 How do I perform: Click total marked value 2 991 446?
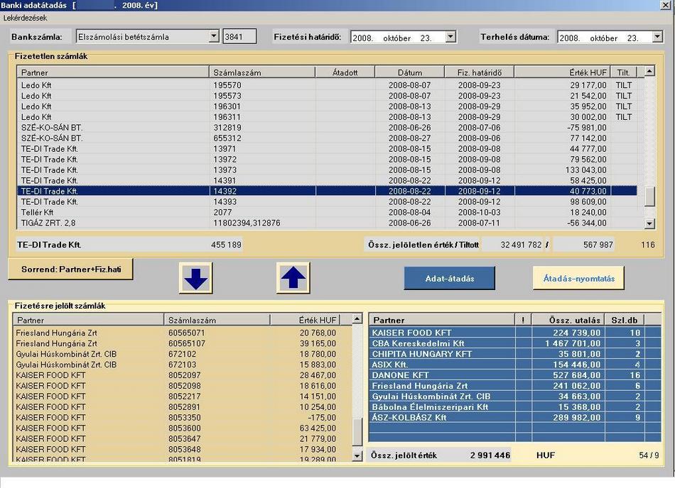490,455
